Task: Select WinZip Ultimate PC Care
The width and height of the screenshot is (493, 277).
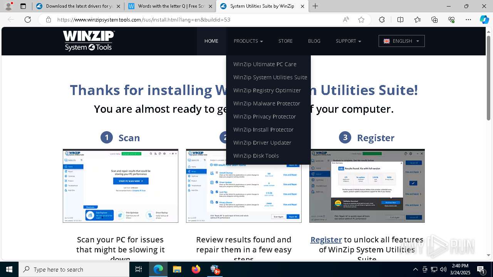Action: point(265,64)
